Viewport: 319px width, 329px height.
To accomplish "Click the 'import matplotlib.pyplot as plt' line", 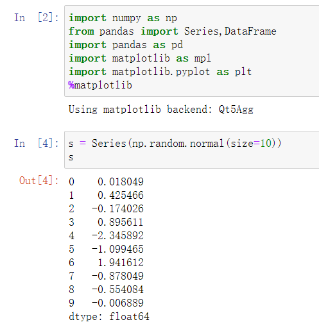I will point(160,72).
